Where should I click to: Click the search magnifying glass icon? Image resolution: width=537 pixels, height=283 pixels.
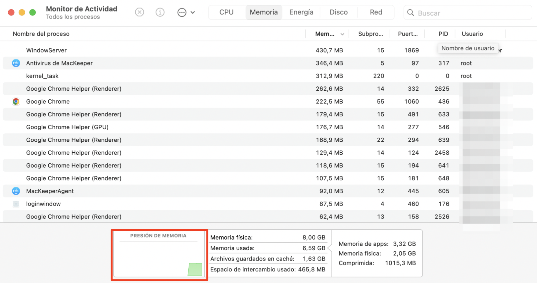410,13
